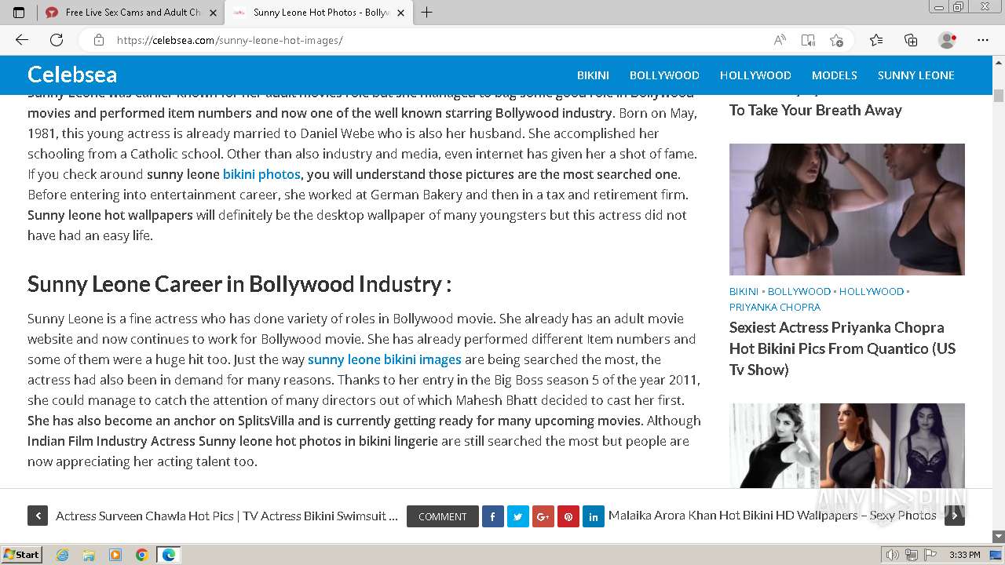Image resolution: width=1005 pixels, height=565 pixels.
Task: Go to the next post arrow
Action: tap(955, 516)
